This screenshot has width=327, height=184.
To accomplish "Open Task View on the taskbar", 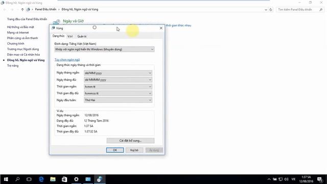I will click(x=29, y=179).
